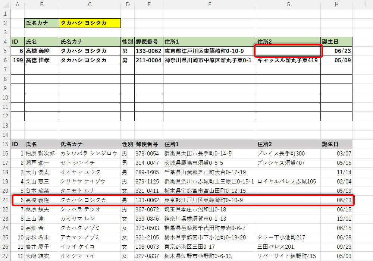Select the column H header

pyautogui.click(x=336, y=4)
